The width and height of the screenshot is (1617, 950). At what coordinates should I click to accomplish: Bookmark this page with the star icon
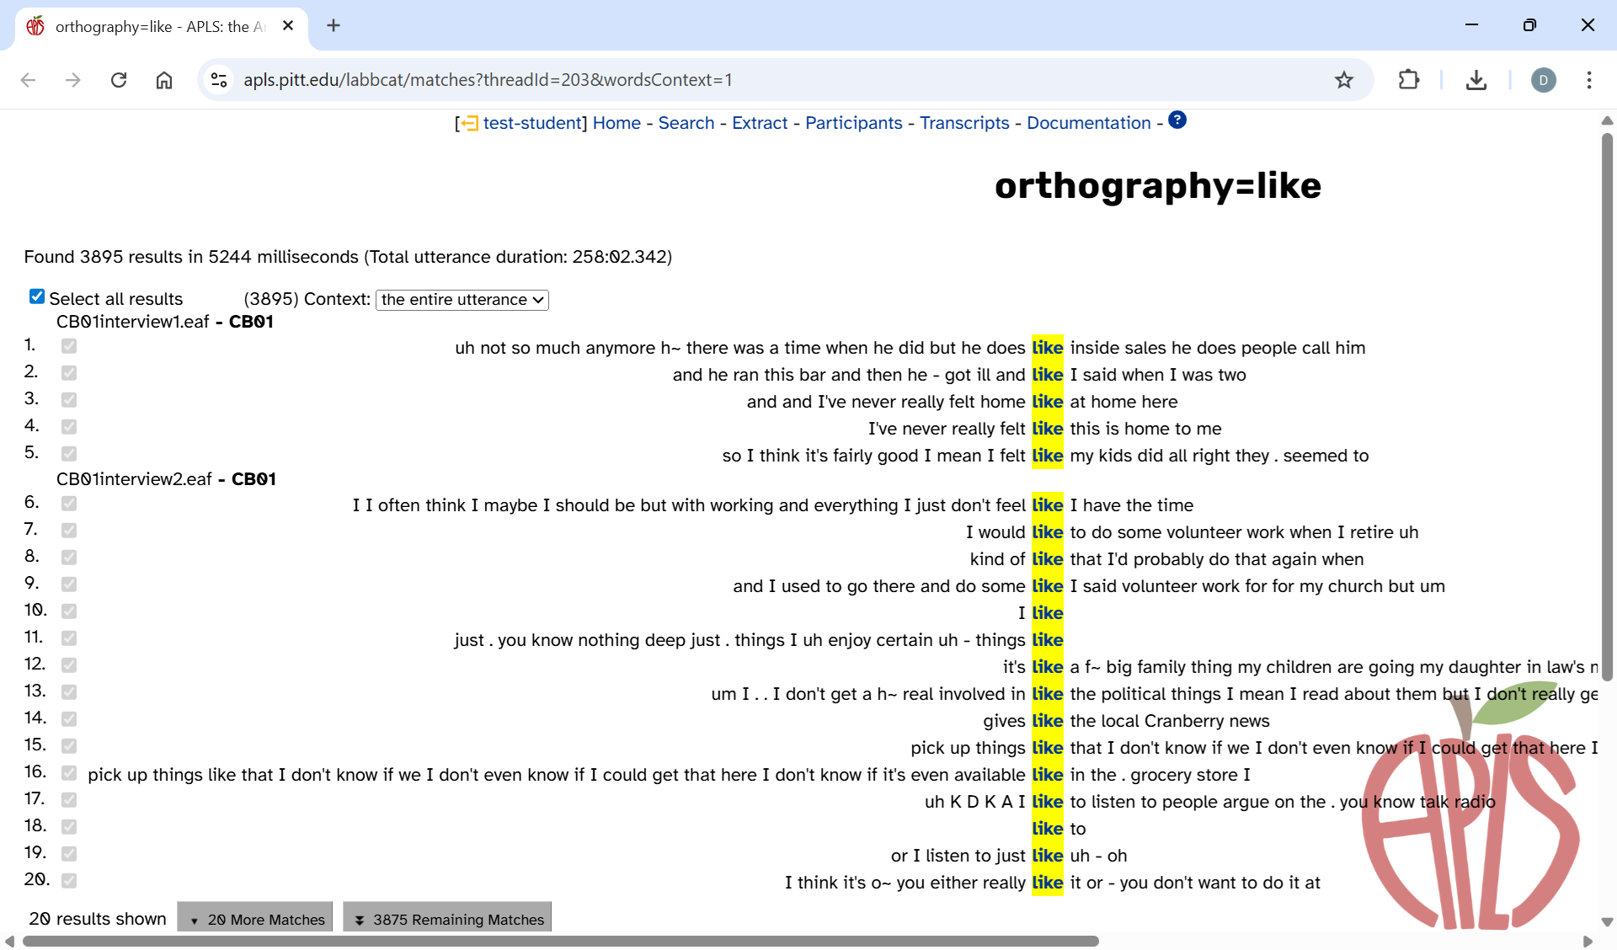[x=1343, y=80]
